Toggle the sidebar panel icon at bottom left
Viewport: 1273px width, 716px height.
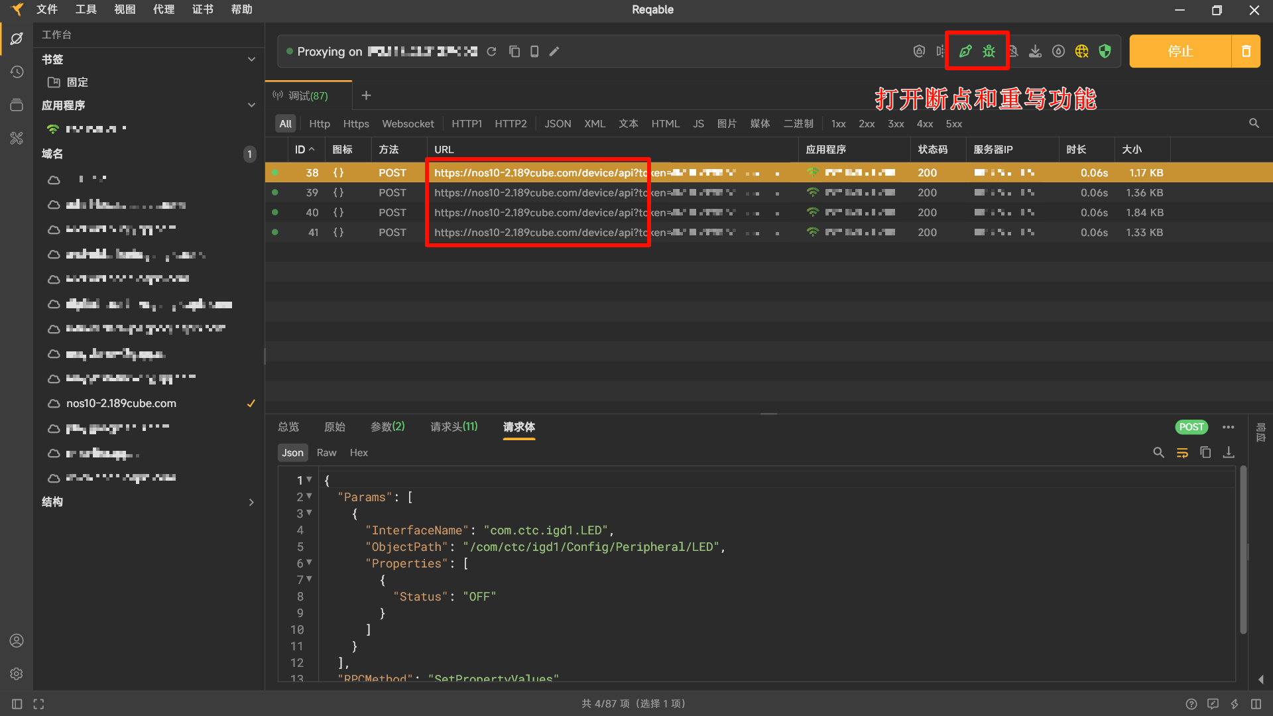click(17, 704)
